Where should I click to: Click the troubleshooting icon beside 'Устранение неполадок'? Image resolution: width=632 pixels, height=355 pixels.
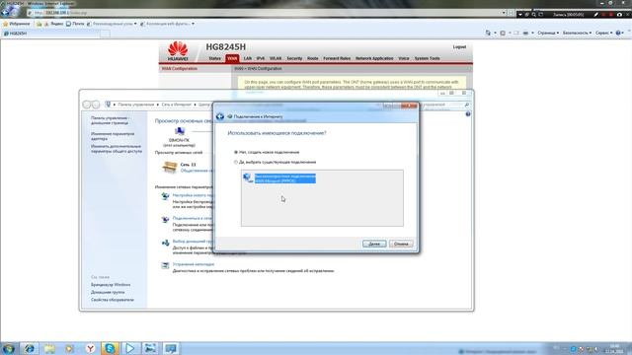165,265
